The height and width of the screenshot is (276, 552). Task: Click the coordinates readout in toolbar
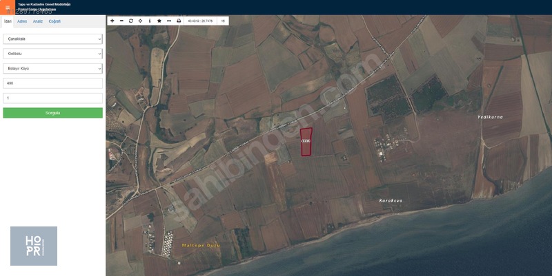(200, 21)
